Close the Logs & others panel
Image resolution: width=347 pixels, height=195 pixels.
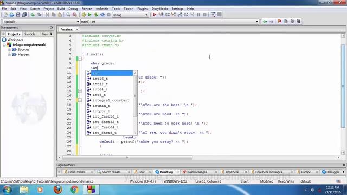pos(344,165)
